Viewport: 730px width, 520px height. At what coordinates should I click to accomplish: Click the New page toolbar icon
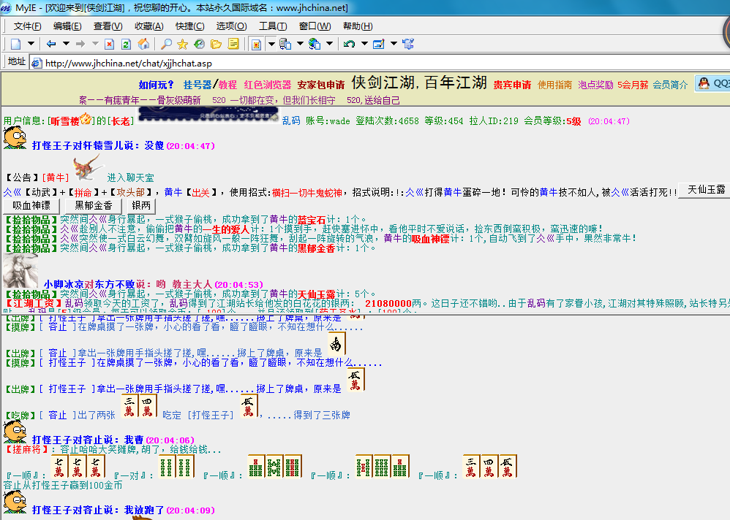[16, 44]
